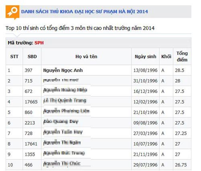
Task: Select the name Nguyễn Ngọc Anh
Action: pyautogui.click(x=63, y=70)
